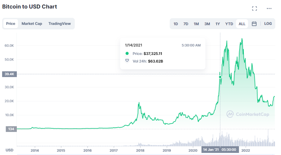The height and width of the screenshot is (155, 281).
Task: Open fullscreen chart view icon
Action: coord(255,8)
